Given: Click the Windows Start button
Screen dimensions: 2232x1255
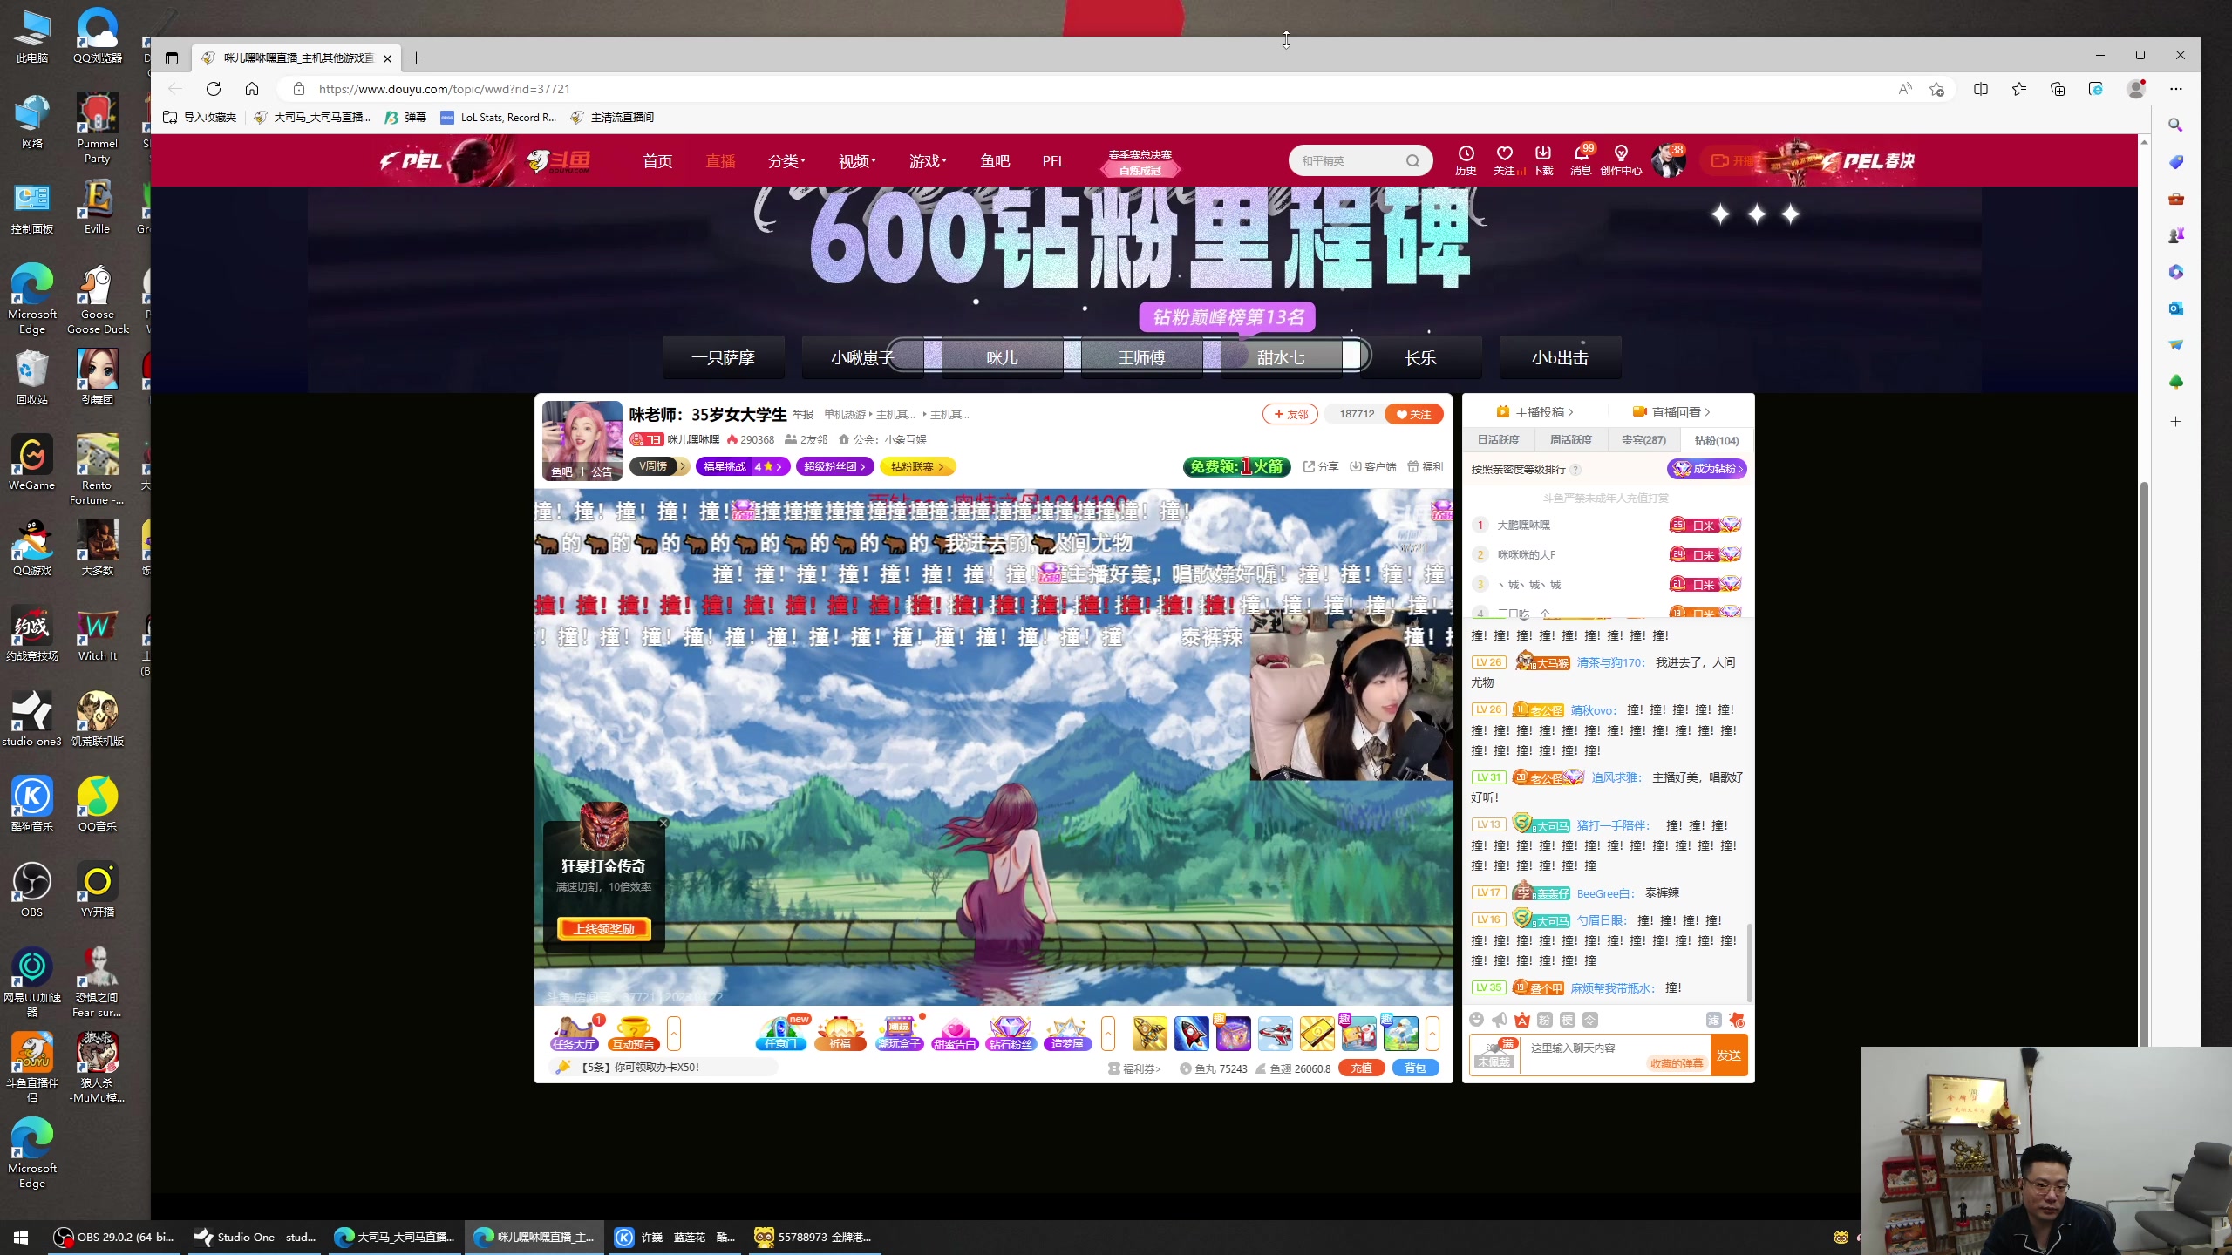Looking at the screenshot, I should click(21, 1237).
